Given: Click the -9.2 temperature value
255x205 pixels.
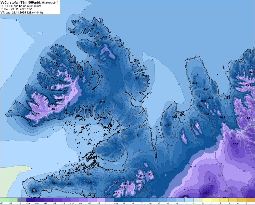Looking at the screenshot, I should pyautogui.click(x=105, y=37).
